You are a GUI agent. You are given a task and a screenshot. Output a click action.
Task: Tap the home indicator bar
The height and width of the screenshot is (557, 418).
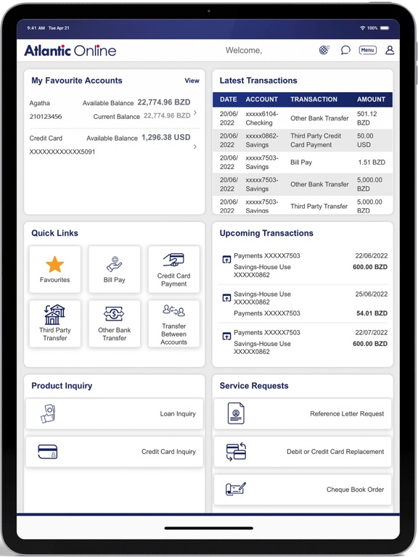[209, 528]
